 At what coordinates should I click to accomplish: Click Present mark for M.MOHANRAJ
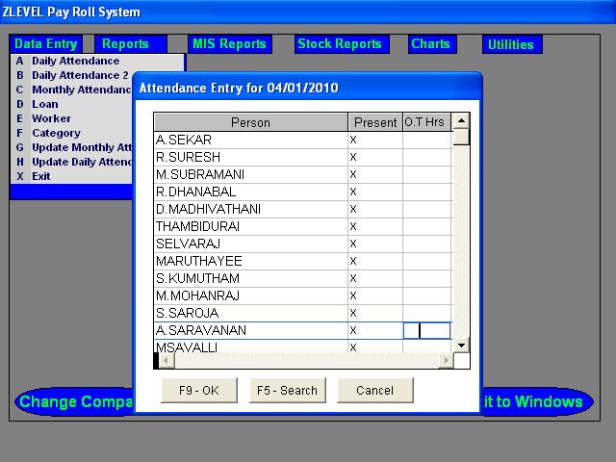353,295
